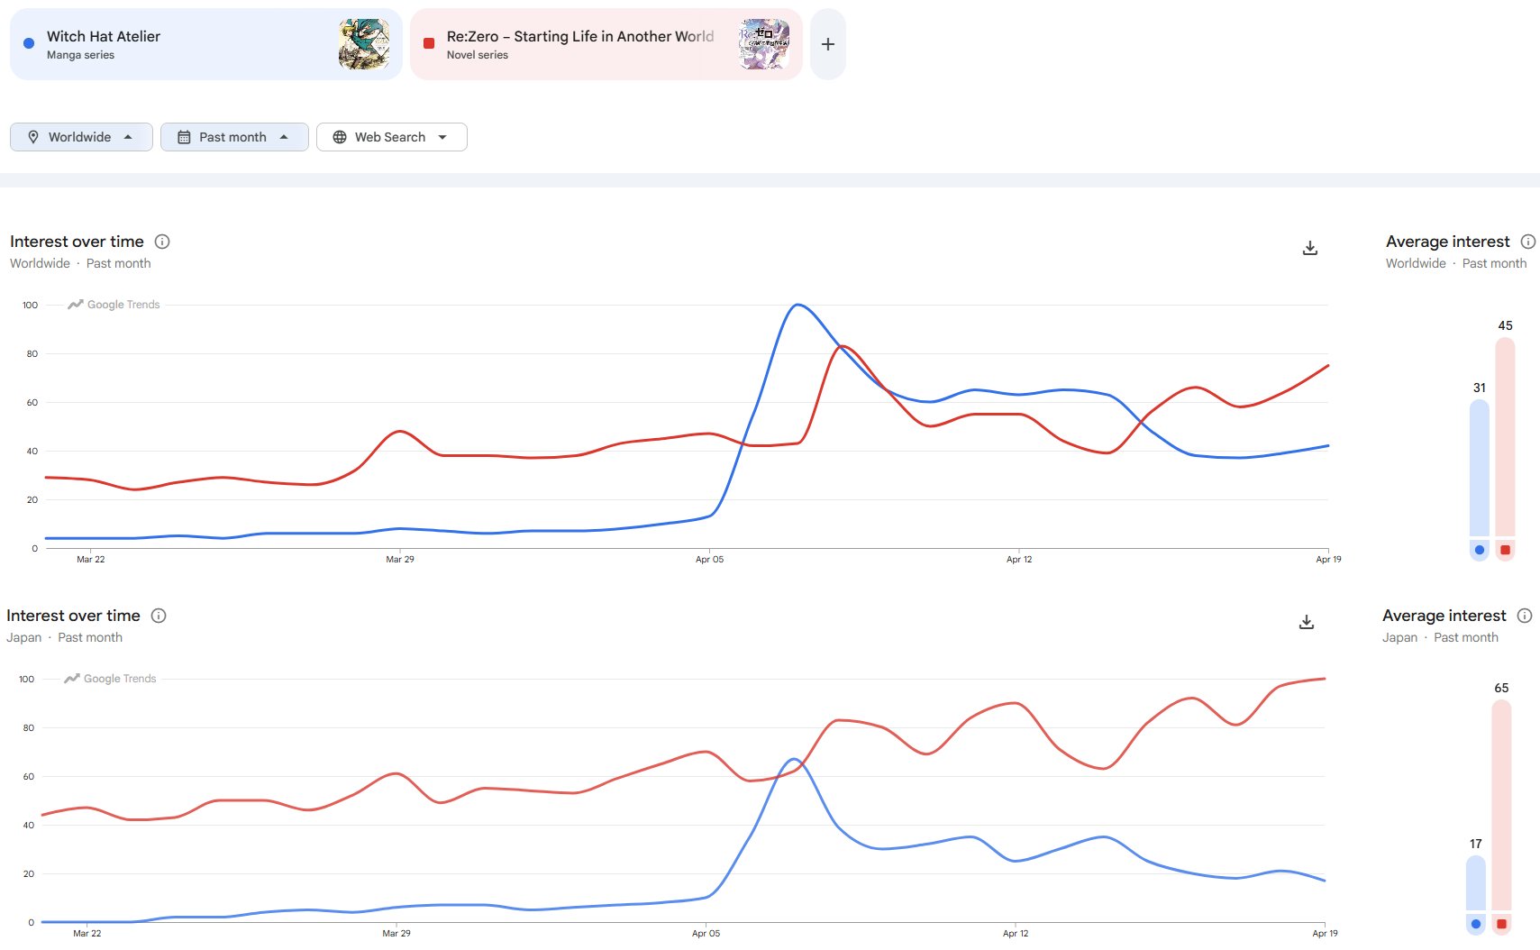The width and height of the screenshot is (1540, 950).
Task: Click the Japan 'Interest over time' heading
Action: 73,616
